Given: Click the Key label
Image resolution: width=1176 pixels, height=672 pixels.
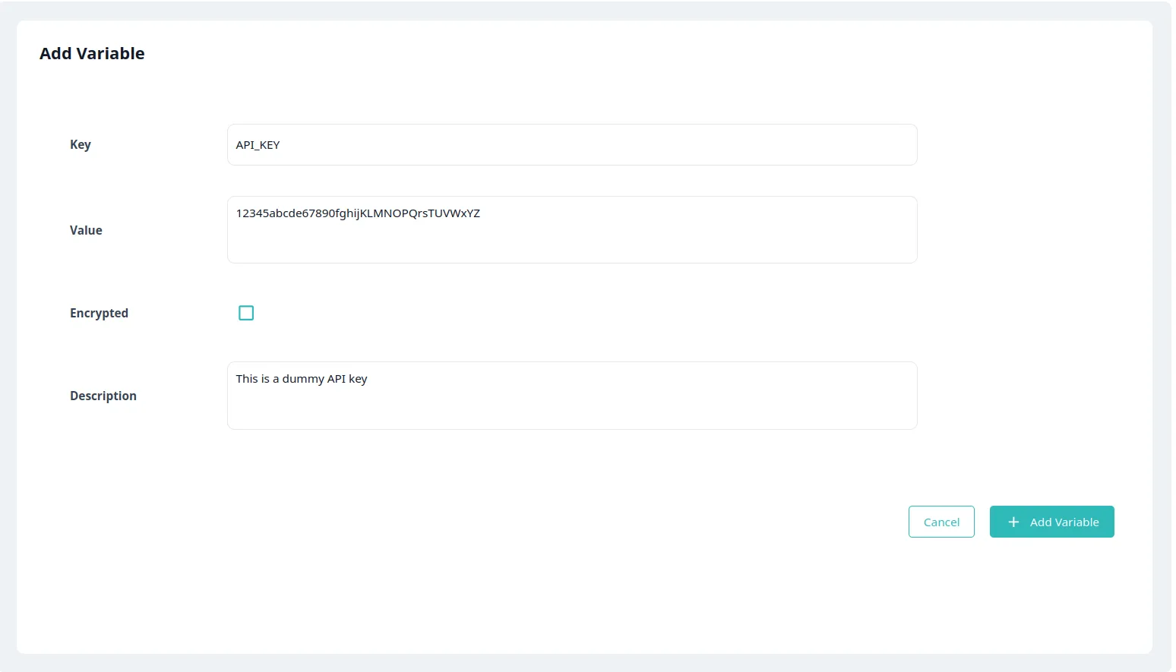Looking at the screenshot, I should pos(80,144).
